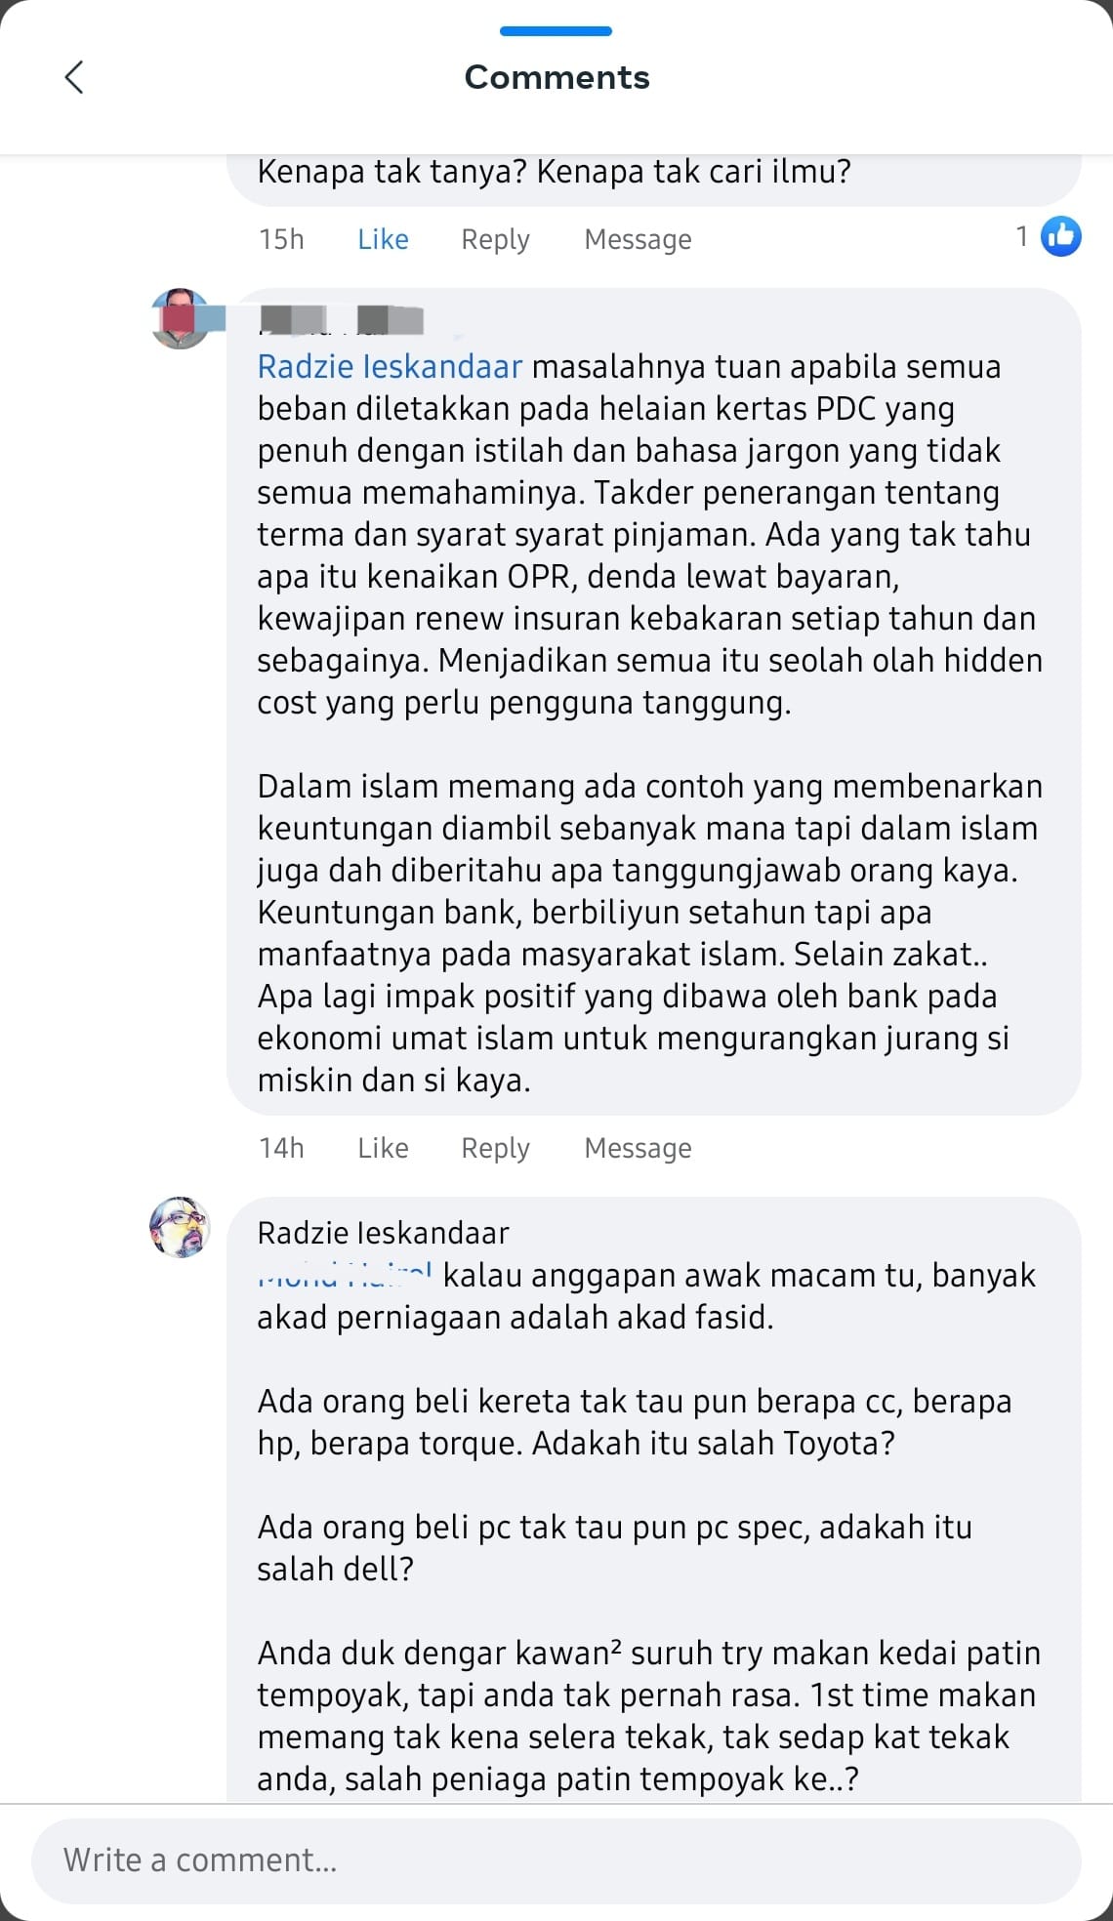Tap the blue drag handle at top
1113x1921 pixels.
[556, 31]
